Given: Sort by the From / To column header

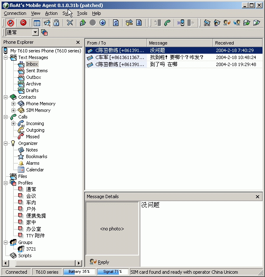Looking at the screenshot, I should (116, 43).
